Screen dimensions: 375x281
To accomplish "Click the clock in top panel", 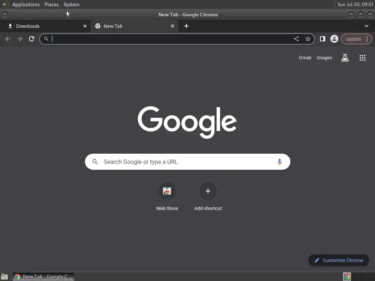I will tap(355, 4).
